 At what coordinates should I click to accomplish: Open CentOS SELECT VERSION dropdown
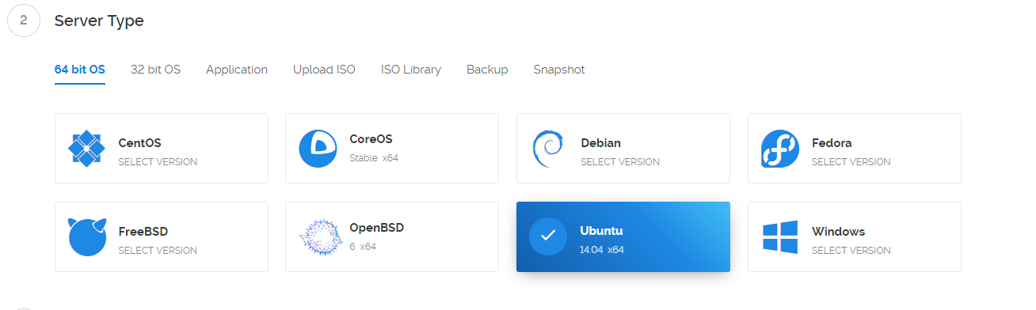(158, 162)
